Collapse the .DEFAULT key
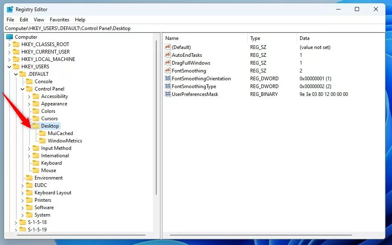This screenshot has width=392, height=245. [x=16, y=75]
